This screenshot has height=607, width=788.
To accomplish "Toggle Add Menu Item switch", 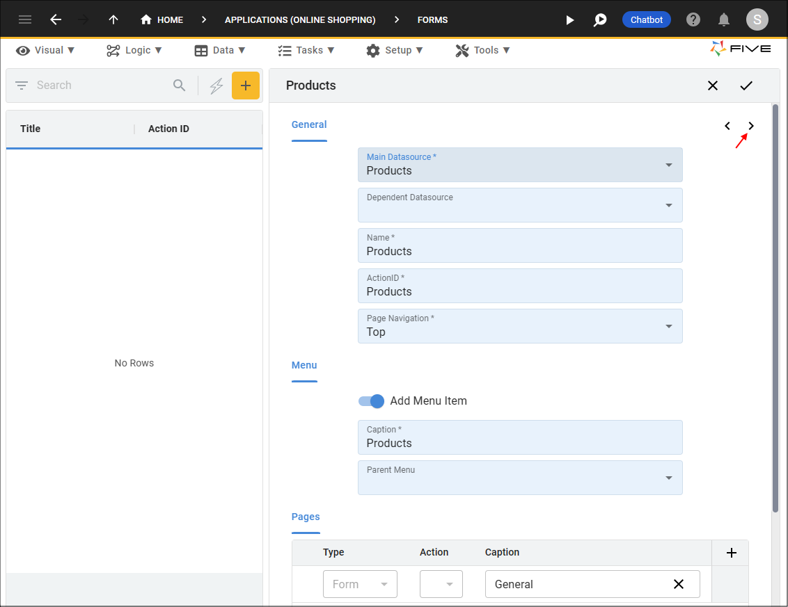I will (x=372, y=400).
